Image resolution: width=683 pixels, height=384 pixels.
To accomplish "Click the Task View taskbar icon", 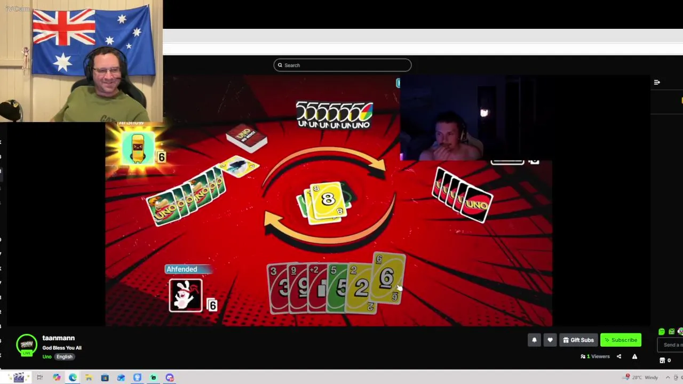I will [x=39, y=378].
